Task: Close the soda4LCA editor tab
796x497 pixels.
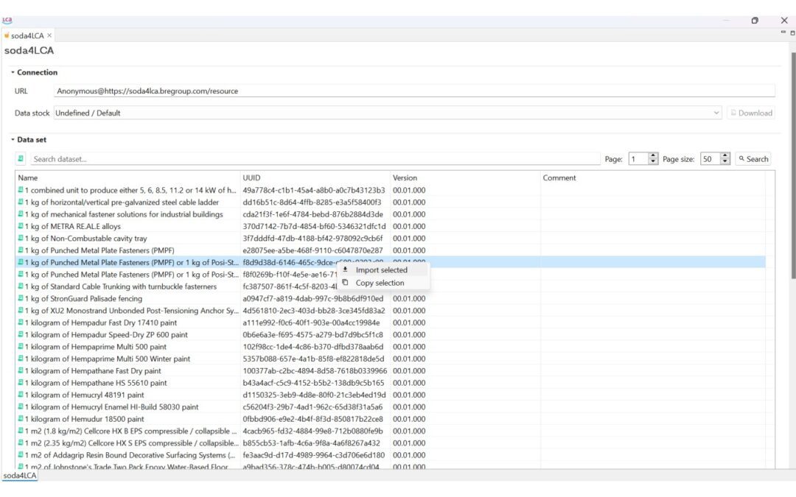Action: pos(49,35)
